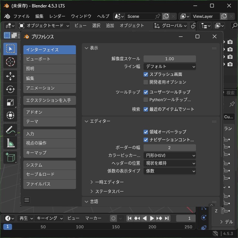Select the Move tool

10,76
